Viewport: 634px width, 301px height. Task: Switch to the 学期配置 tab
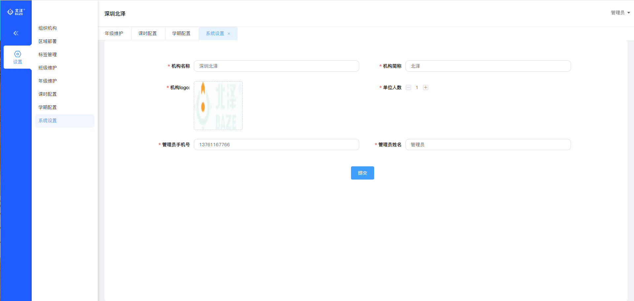coord(181,33)
